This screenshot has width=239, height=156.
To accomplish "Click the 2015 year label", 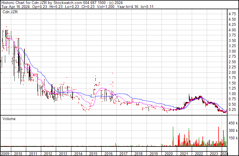I will 93,153.
